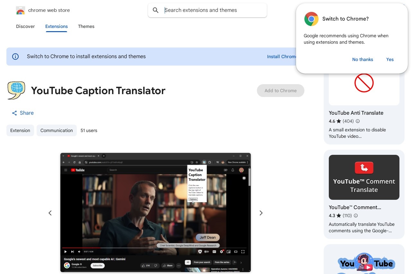Click the Chrome Web Store logo
The height and width of the screenshot is (274, 411).
pos(21,10)
